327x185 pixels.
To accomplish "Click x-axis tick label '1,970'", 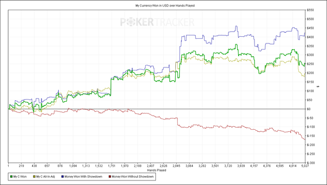I will 125,166.
